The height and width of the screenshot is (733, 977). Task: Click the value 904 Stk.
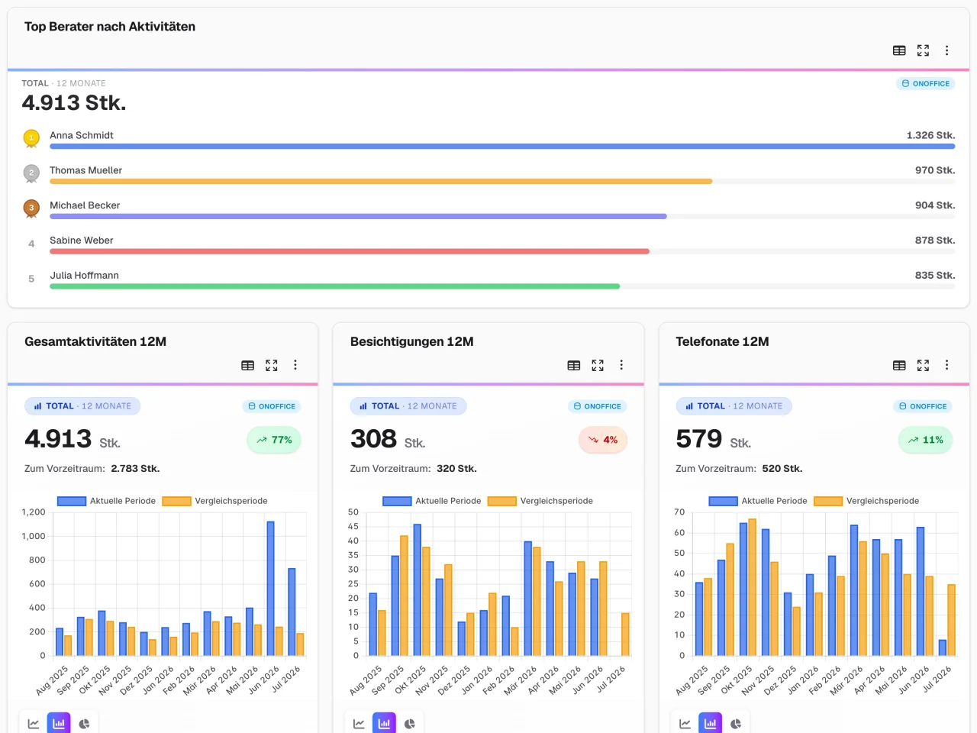(935, 205)
